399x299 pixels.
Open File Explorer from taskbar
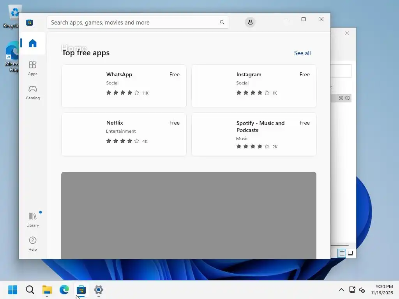coord(47,290)
